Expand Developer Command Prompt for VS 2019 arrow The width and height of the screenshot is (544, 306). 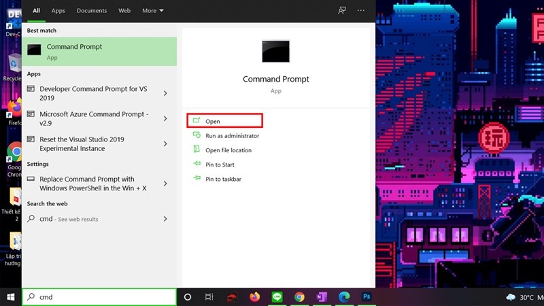tap(165, 93)
